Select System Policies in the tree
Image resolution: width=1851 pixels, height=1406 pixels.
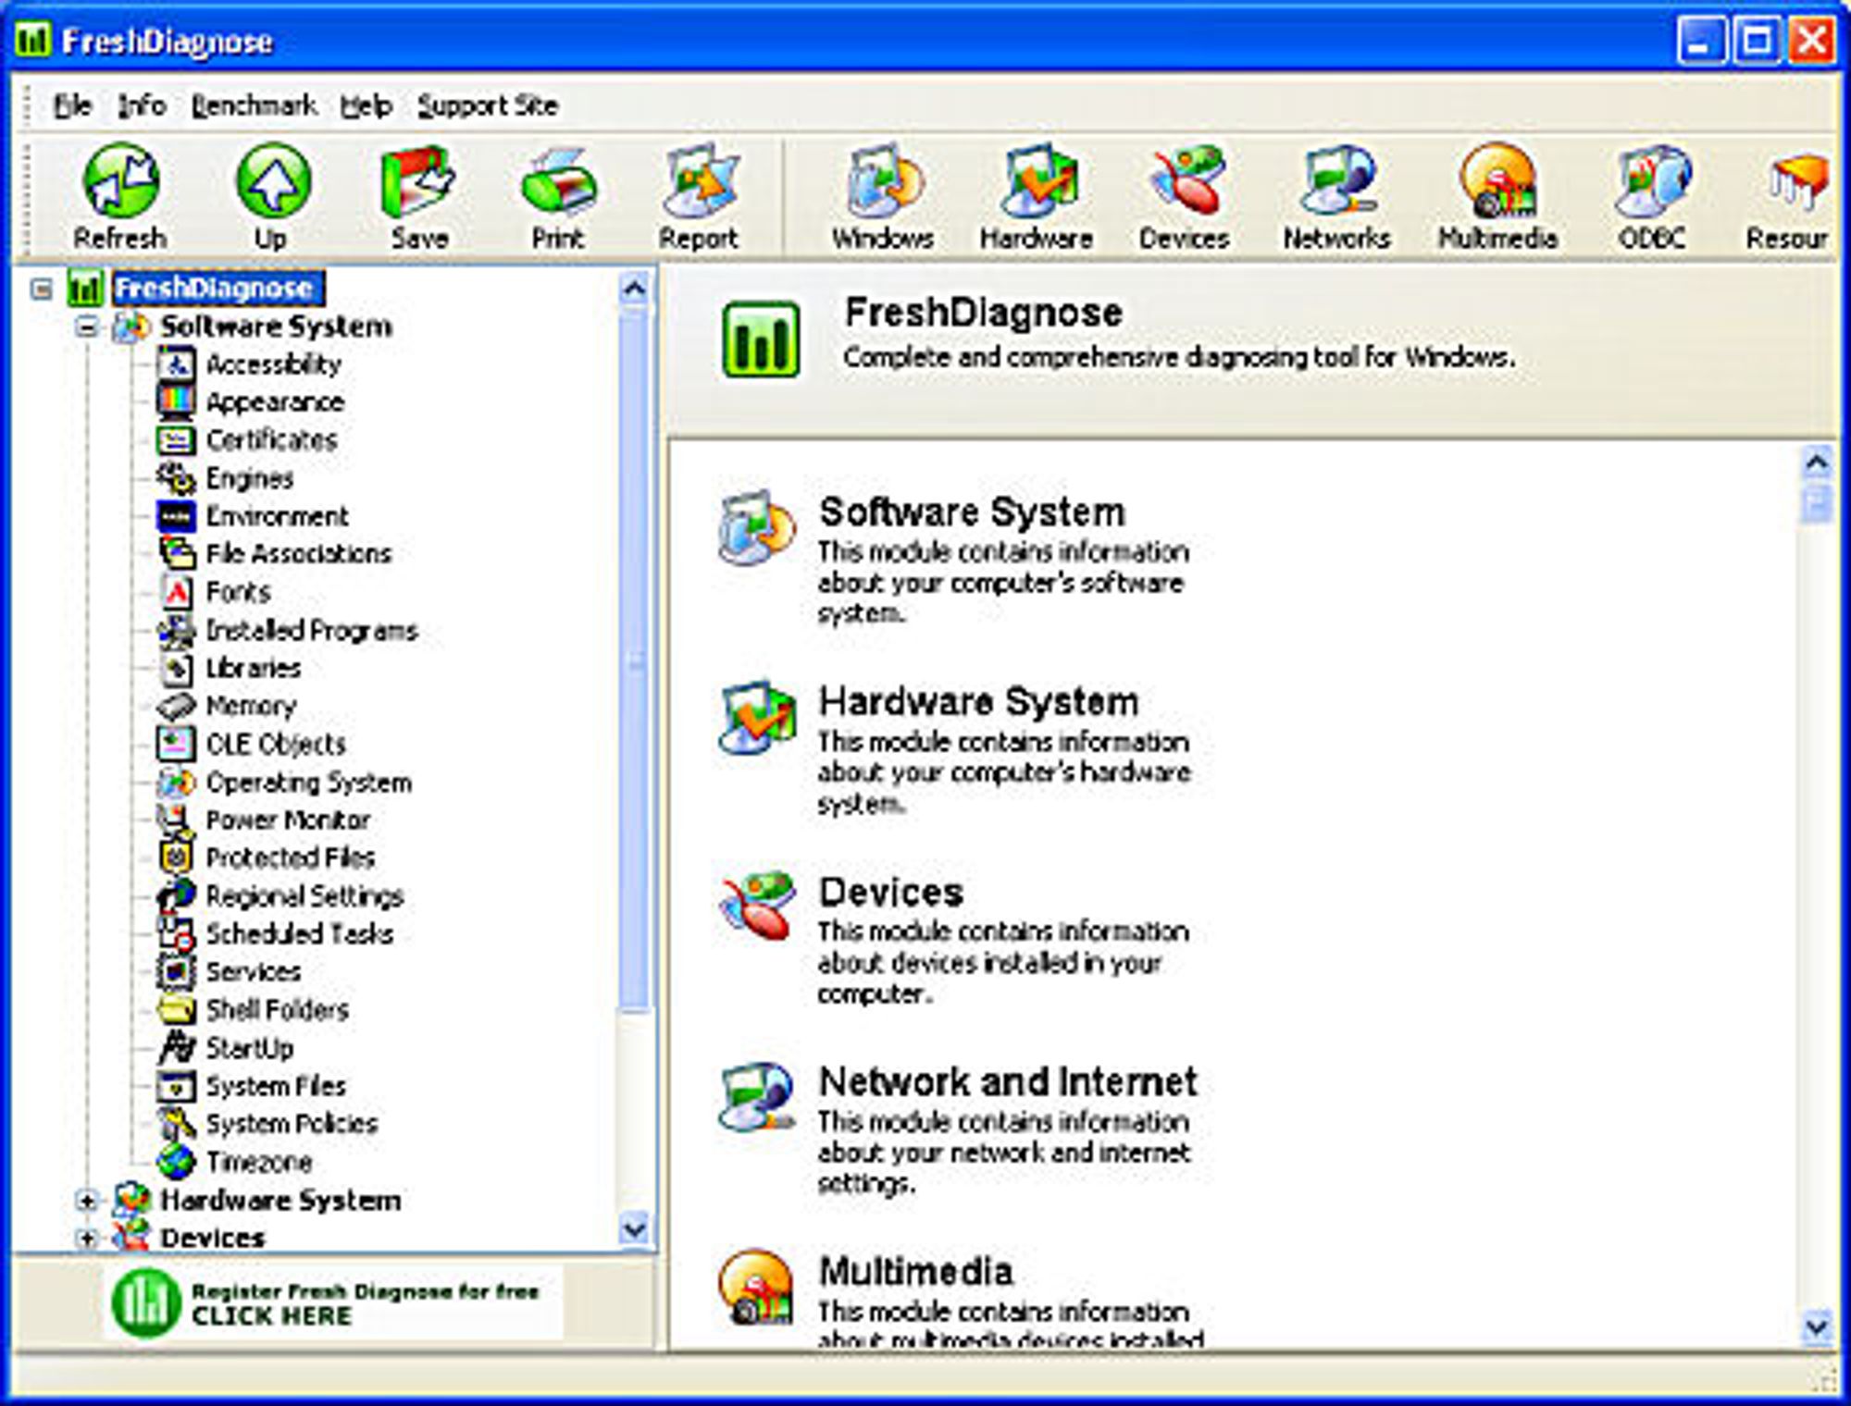[x=292, y=1123]
